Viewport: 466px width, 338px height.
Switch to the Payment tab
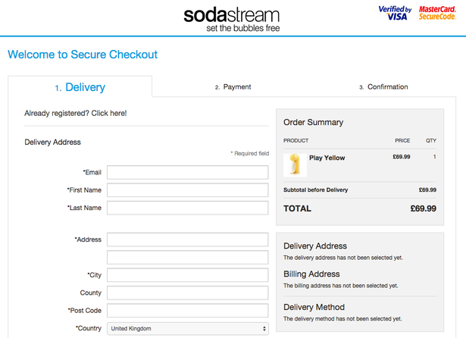click(x=233, y=87)
